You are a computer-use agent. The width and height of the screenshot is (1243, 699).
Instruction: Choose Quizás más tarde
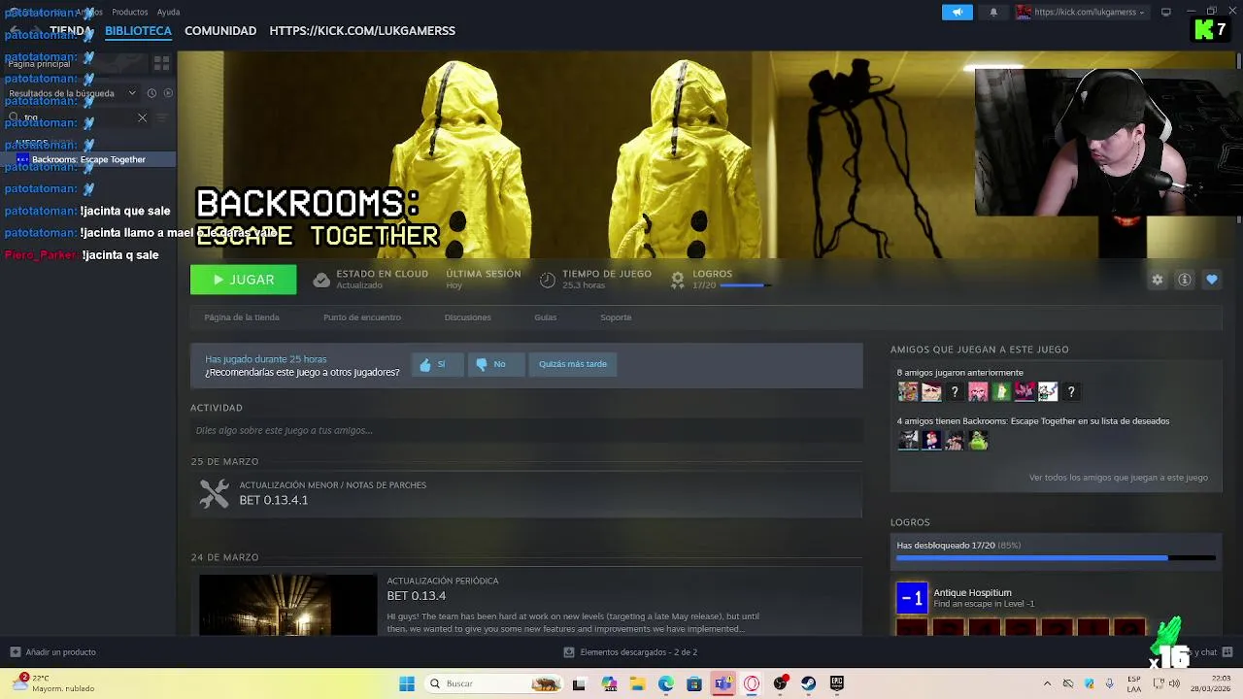coord(573,364)
